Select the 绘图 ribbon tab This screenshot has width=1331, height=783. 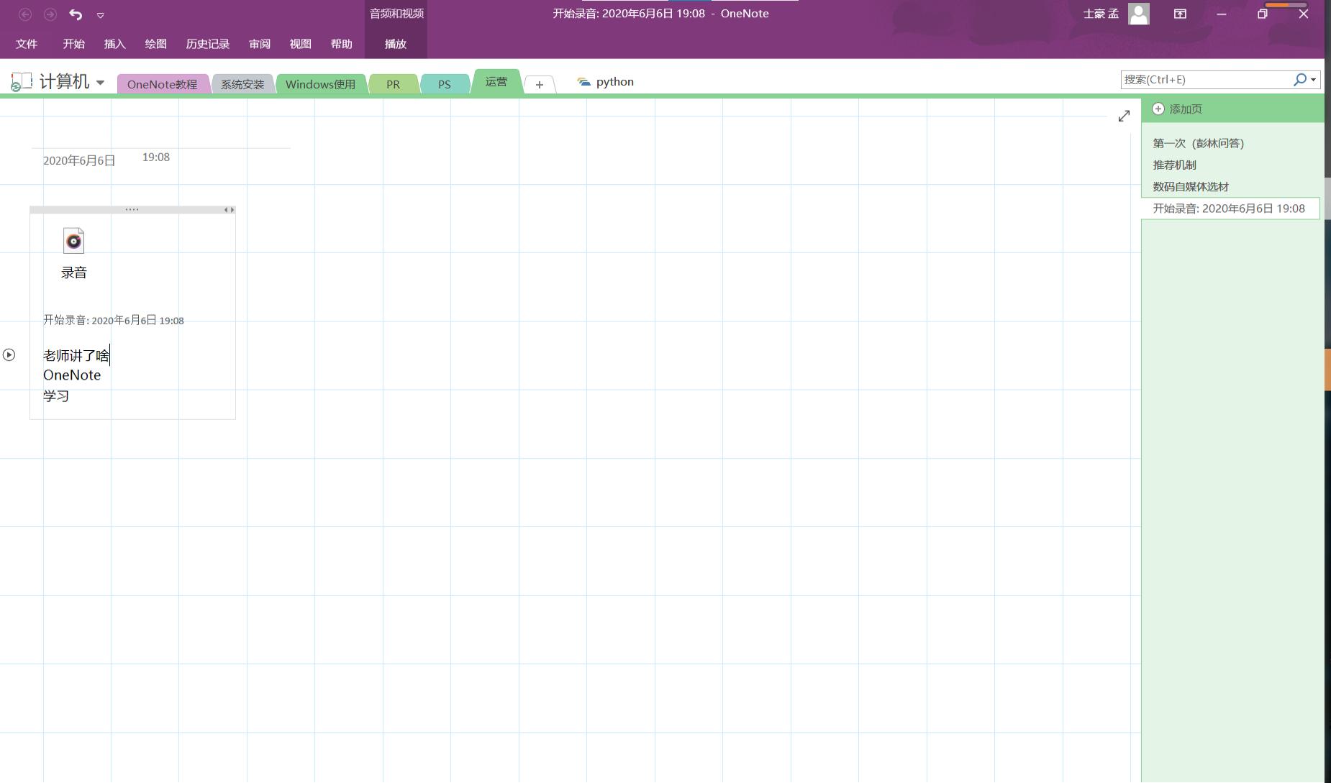tap(155, 44)
